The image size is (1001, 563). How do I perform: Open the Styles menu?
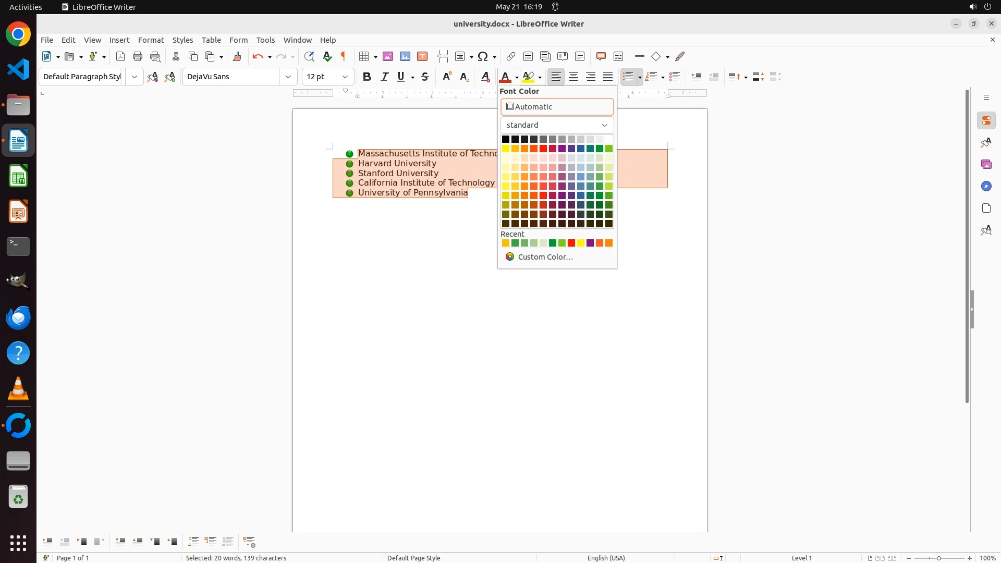click(x=182, y=40)
